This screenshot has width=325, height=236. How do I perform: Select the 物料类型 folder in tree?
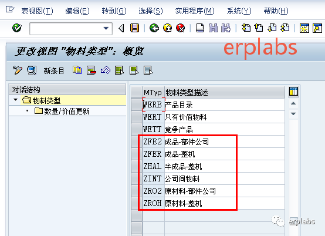(x=42, y=100)
